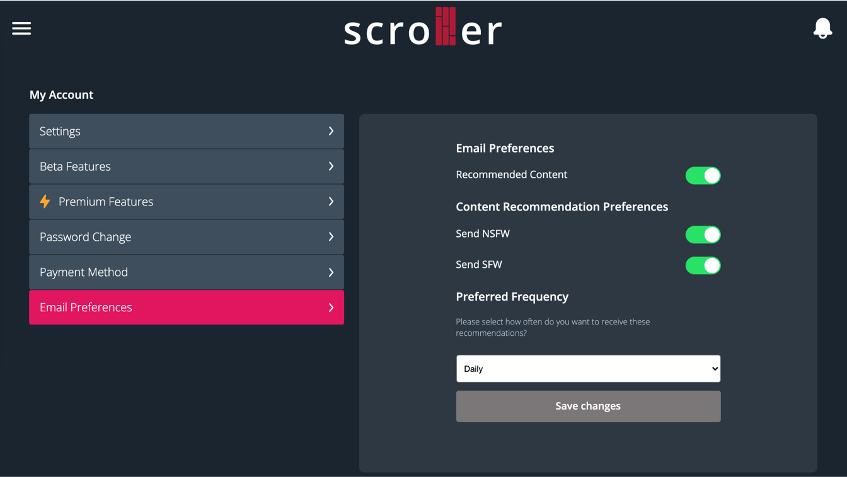The height and width of the screenshot is (477, 847).
Task: Click the chevron arrow on Settings
Action: click(331, 131)
